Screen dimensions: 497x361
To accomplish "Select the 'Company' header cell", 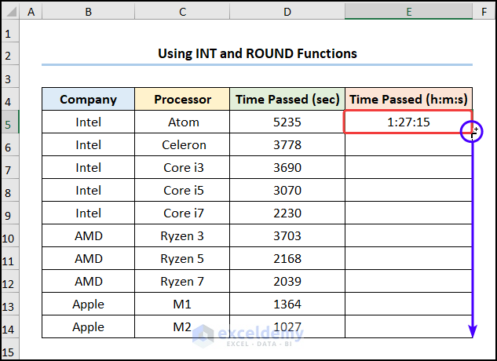I will tap(88, 100).
